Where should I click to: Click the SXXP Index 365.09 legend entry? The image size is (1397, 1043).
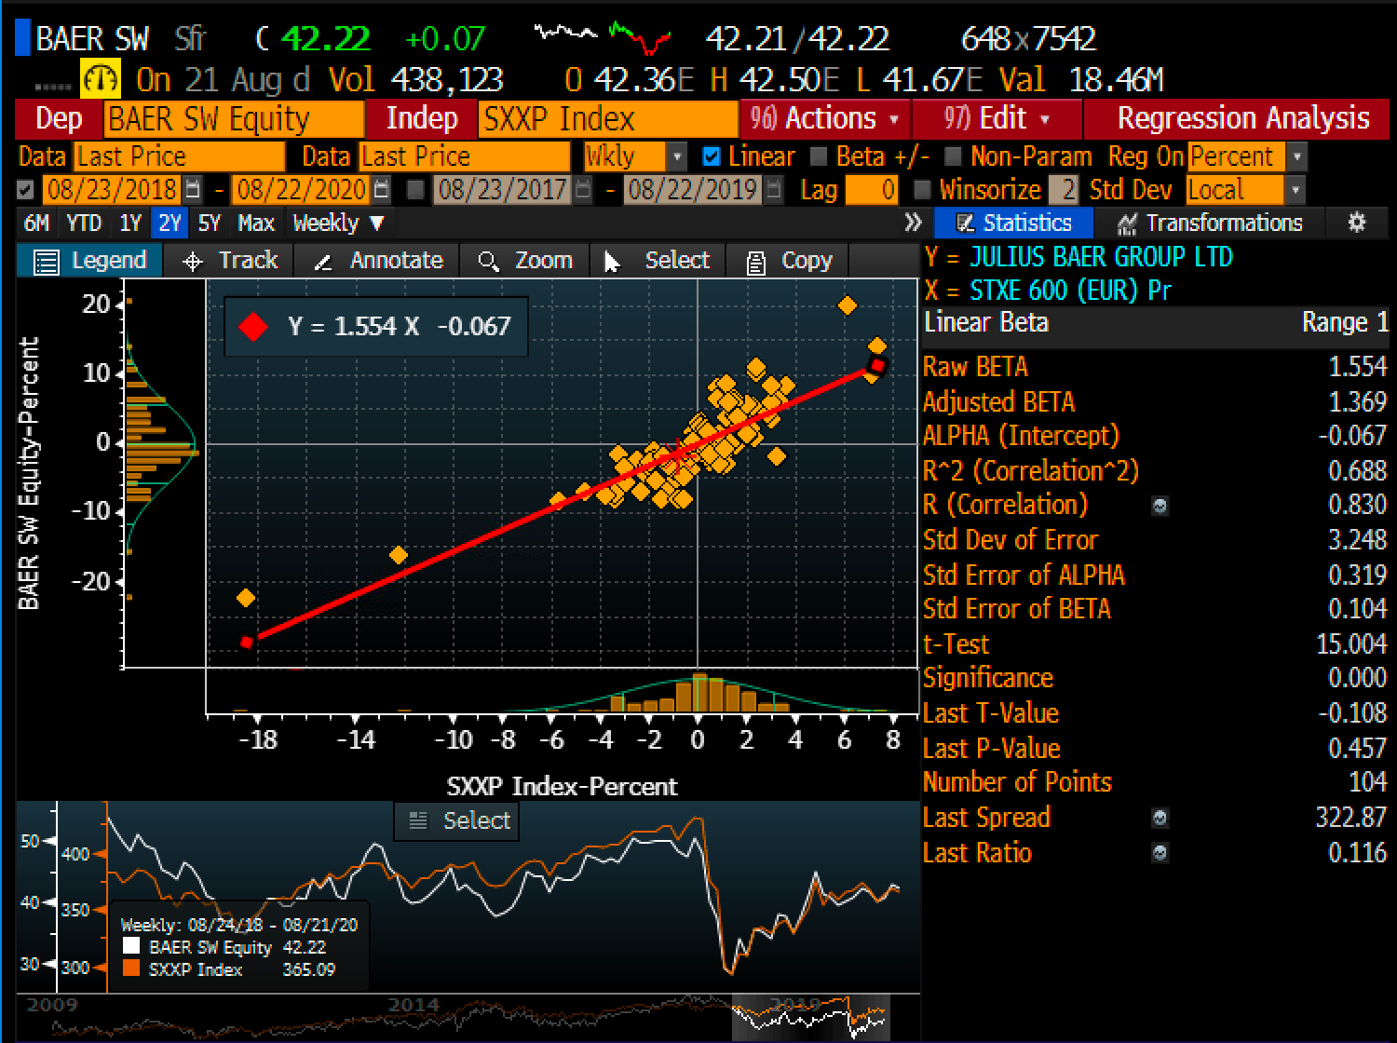pos(229,970)
